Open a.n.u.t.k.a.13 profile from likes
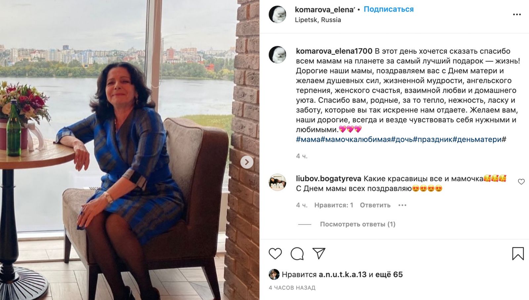Viewport: 529px width, 300px height. tap(343, 275)
